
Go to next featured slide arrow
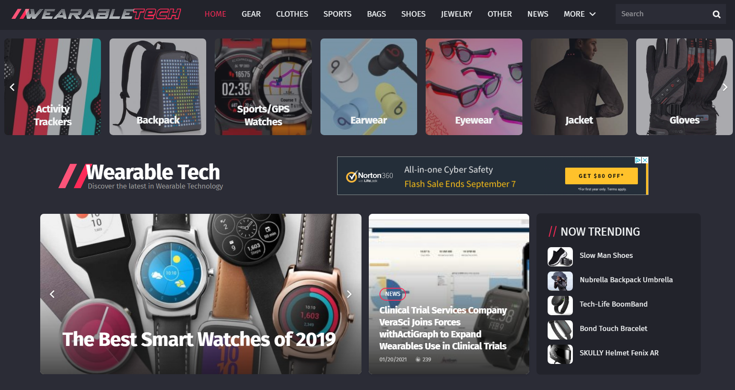click(349, 294)
